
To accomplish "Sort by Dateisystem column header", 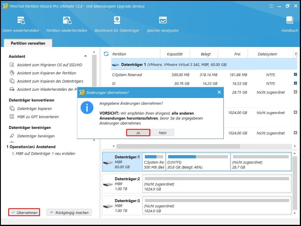I will (267, 54).
